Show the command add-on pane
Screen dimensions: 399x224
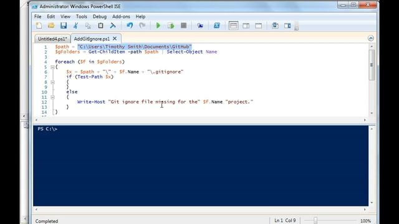coord(287,26)
